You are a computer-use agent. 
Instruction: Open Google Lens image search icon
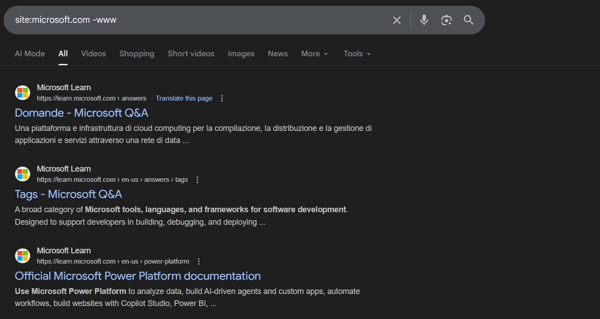click(x=446, y=20)
